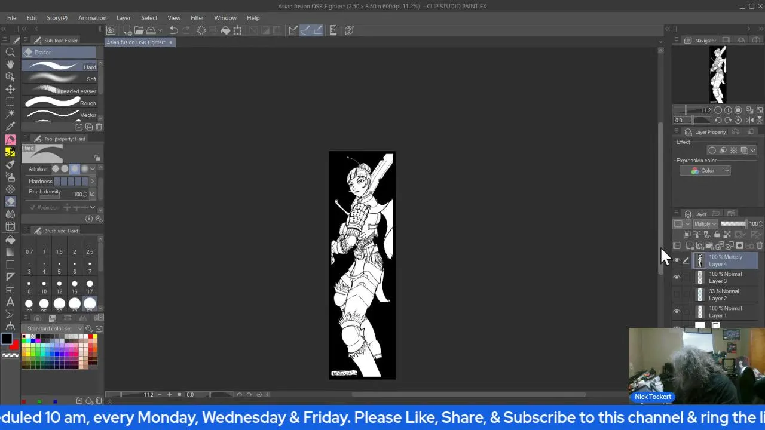Fill with the bucket toolbar icon
This screenshot has width=765, height=430.
[x=225, y=30]
